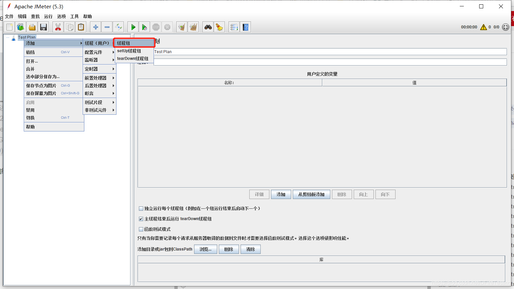Expand the 非测试元件 submenu
The width and height of the screenshot is (514, 289).
99,110
